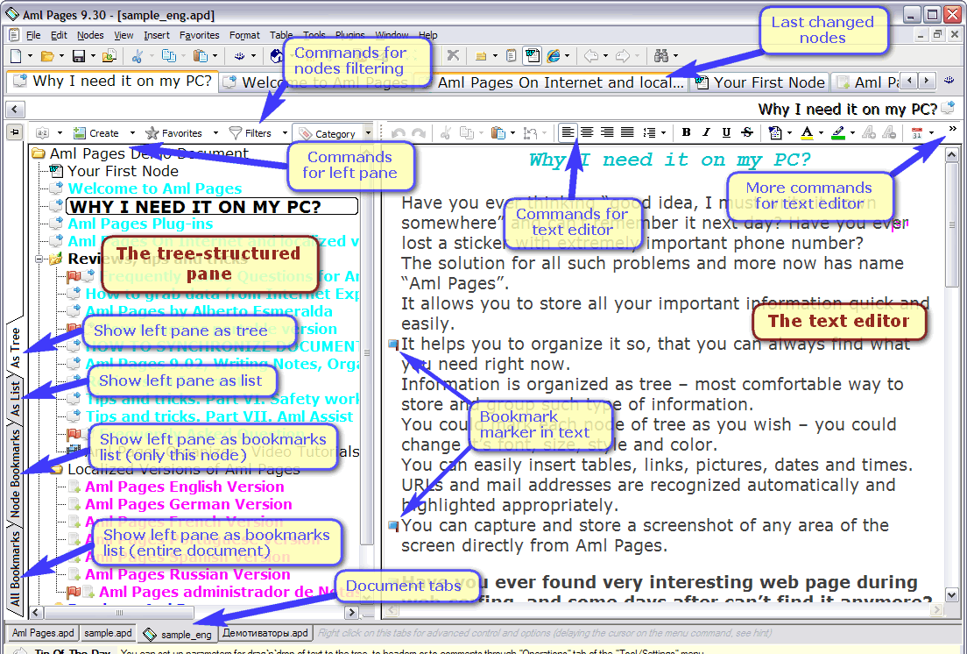967x654 pixels.
Task: Click the red X delete icon
Action: coord(453,56)
